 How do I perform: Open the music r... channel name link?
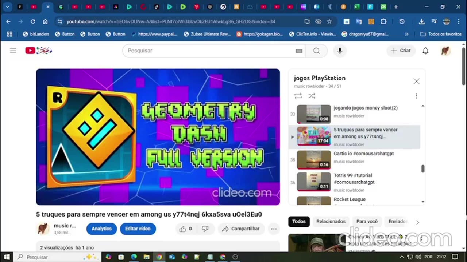coord(65,226)
